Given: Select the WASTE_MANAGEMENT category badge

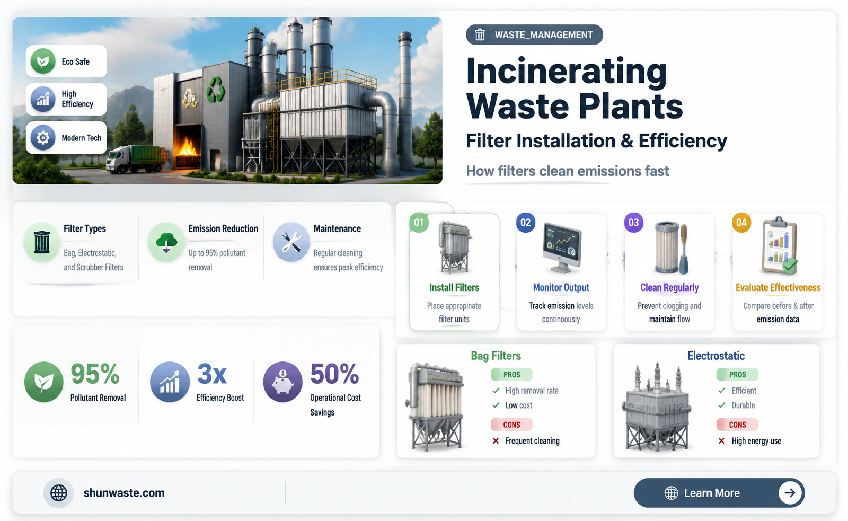Looking at the screenshot, I should [534, 34].
